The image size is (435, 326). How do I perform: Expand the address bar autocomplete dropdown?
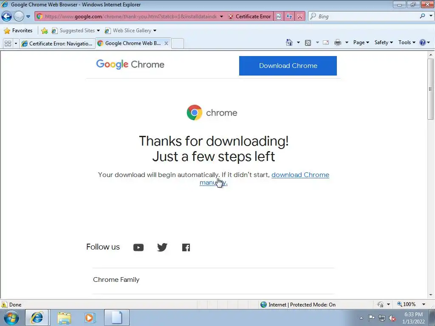pyautogui.click(x=221, y=17)
